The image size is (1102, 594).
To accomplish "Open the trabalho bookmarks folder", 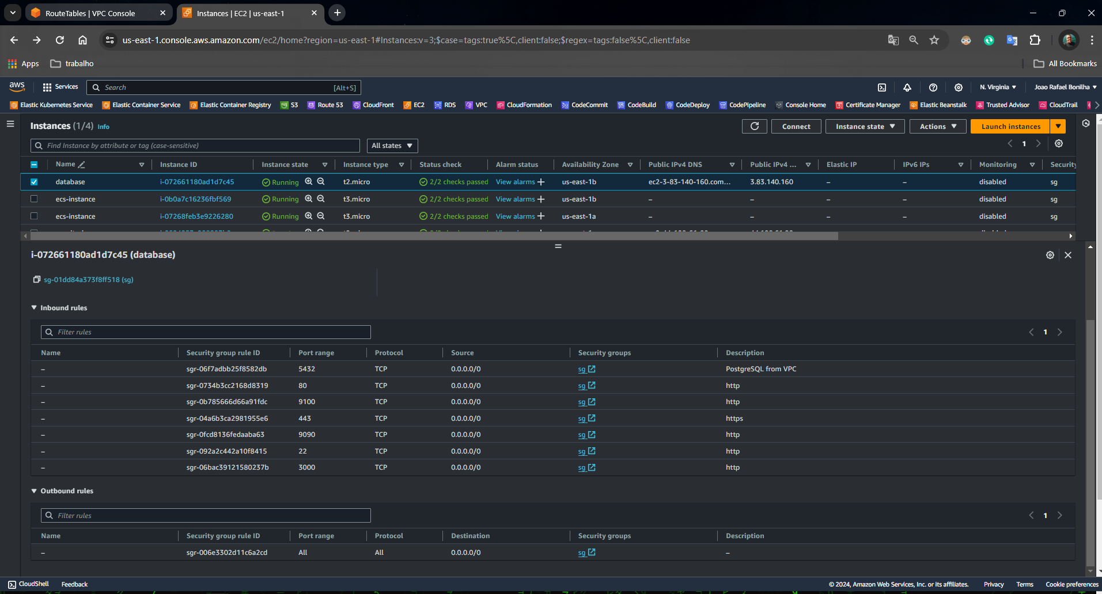I will [72, 63].
